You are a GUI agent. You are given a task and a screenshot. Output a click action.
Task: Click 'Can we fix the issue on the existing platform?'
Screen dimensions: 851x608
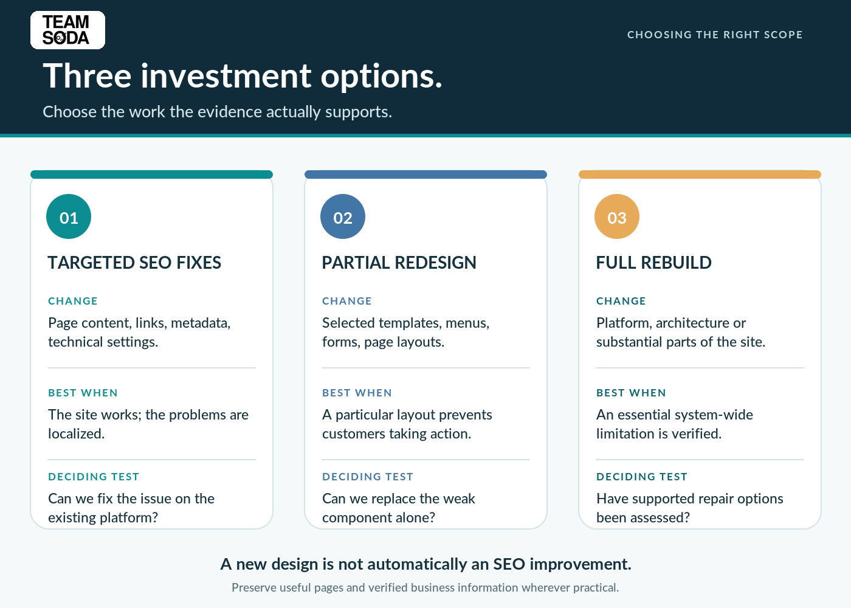[x=131, y=508]
